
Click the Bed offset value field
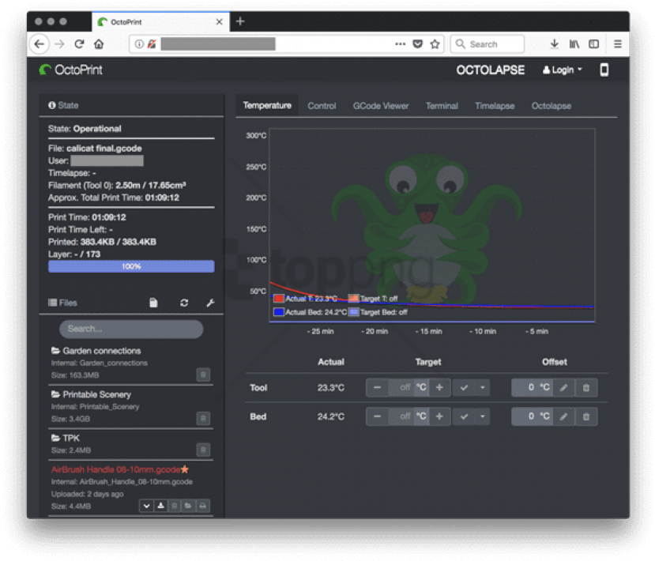tap(525, 416)
